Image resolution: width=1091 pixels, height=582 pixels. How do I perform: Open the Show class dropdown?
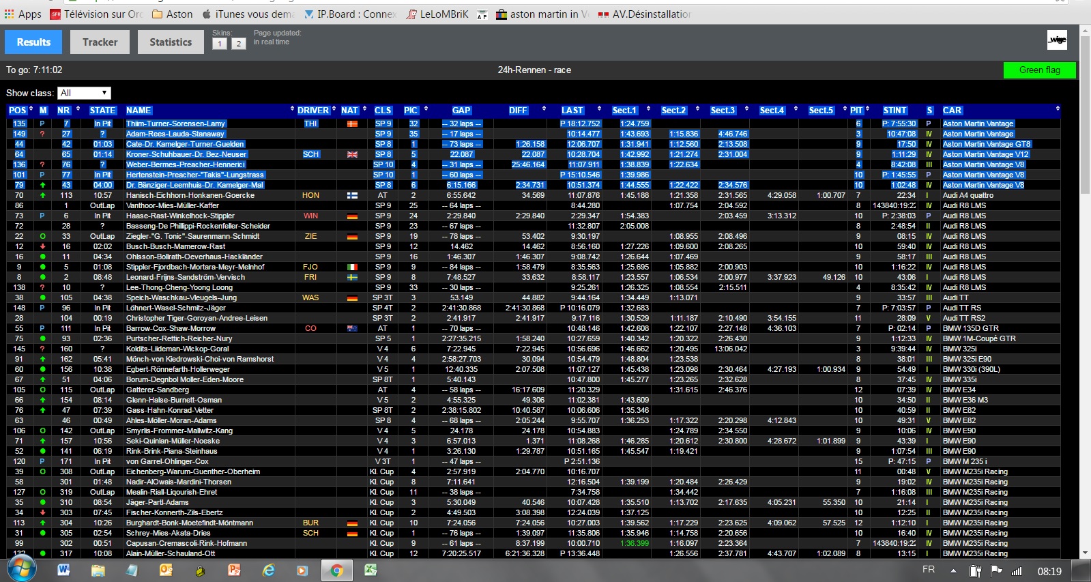(x=84, y=93)
